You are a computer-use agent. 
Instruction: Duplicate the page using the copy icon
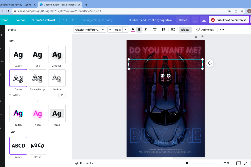(x=195, y=37)
